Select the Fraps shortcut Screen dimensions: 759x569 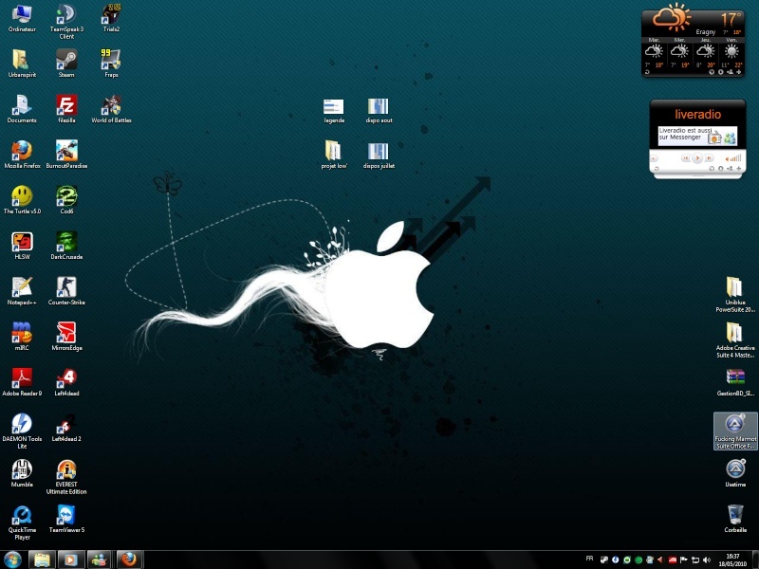pos(111,64)
